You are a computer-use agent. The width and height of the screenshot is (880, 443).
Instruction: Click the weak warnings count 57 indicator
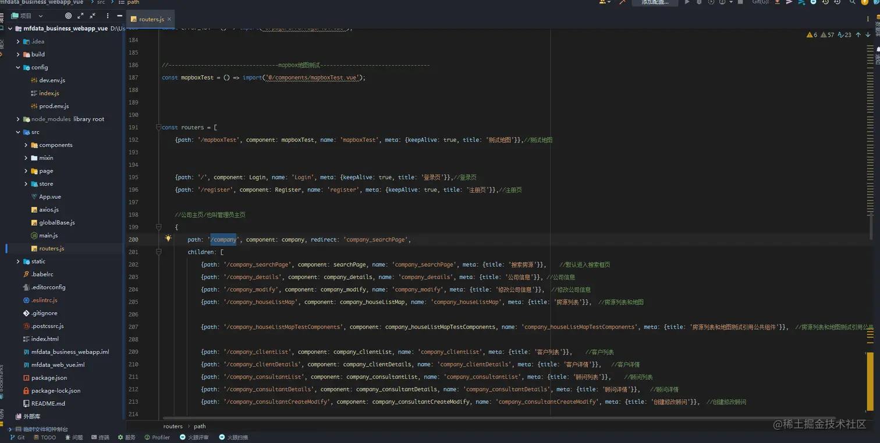point(827,35)
